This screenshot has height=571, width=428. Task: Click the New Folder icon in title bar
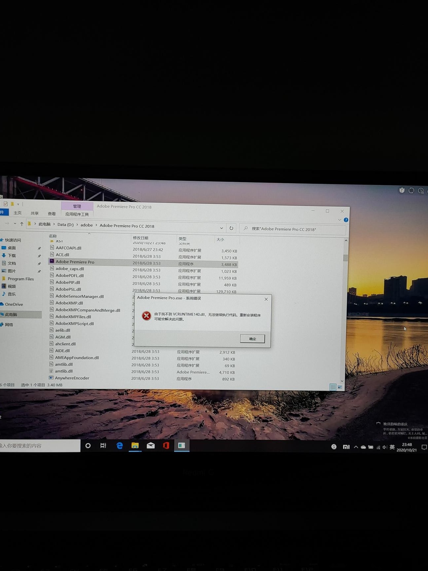12,204
